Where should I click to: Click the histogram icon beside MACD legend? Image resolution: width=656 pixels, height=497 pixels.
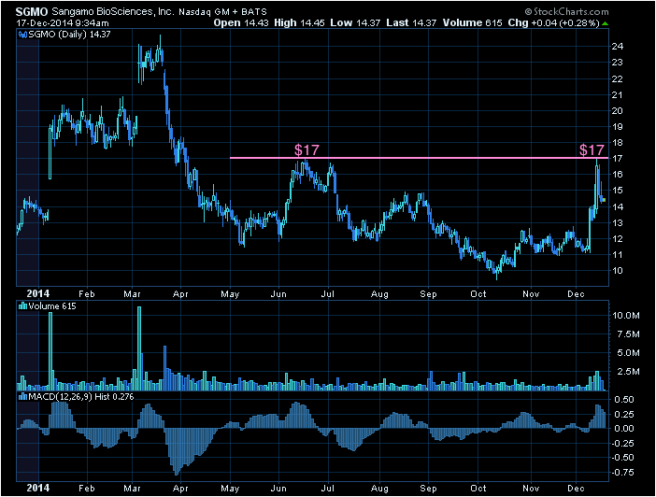(x=22, y=397)
